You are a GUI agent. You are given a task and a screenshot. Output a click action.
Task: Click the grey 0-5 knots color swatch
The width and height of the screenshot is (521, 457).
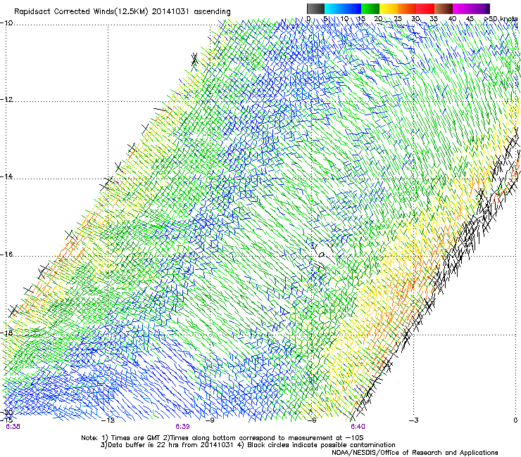pos(315,8)
